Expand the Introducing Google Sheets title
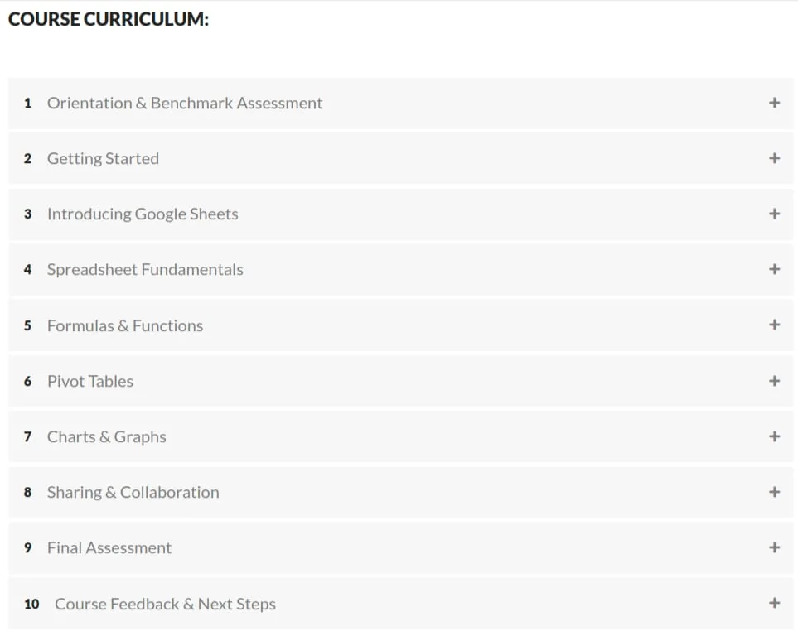Screen dimensions: 798x631 143,214
